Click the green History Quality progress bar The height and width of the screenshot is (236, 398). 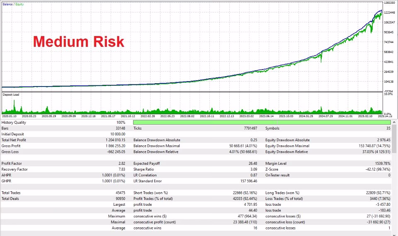(x=262, y=123)
